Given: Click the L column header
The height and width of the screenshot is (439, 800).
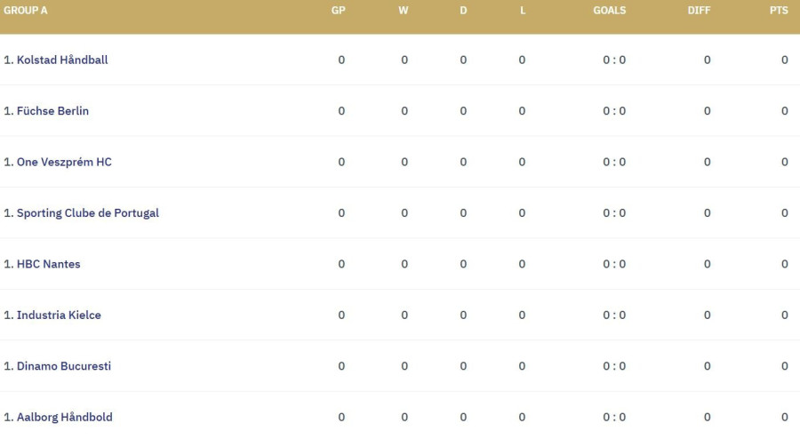Looking at the screenshot, I should pyautogui.click(x=523, y=11).
